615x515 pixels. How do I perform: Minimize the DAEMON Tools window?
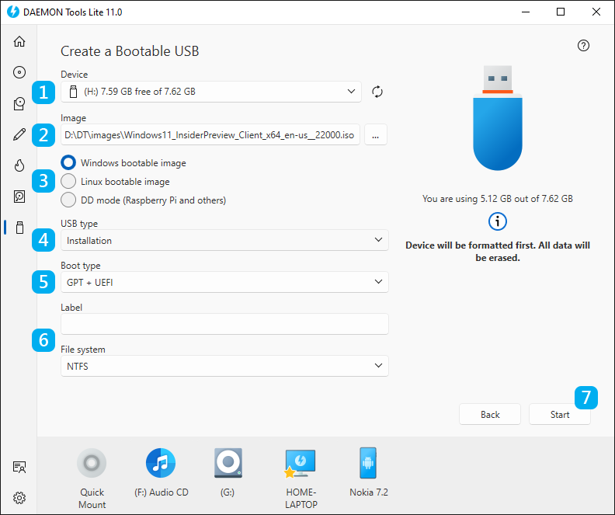[526, 12]
